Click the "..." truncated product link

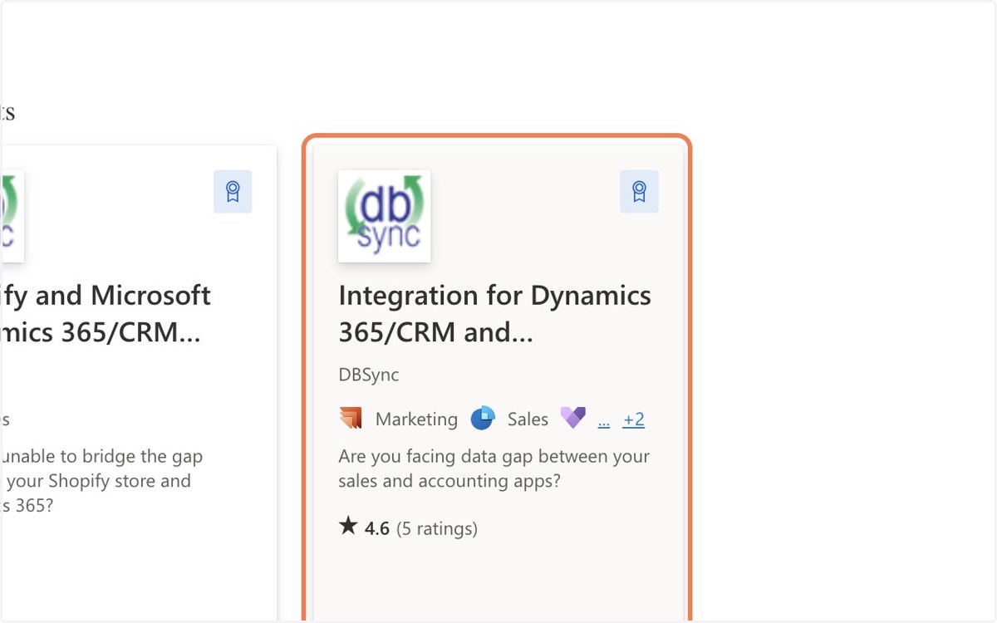pyautogui.click(x=604, y=420)
